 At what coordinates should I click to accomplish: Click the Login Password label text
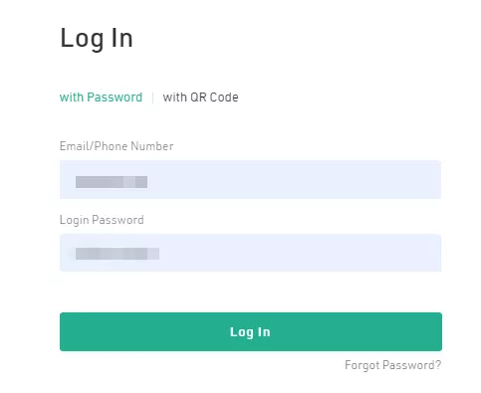click(x=102, y=220)
